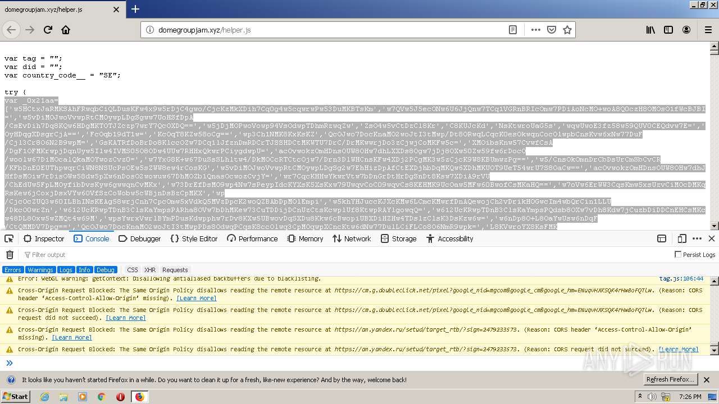719x404 pixels.
Task: Switch to the Inspector tab
Action: click(x=44, y=238)
